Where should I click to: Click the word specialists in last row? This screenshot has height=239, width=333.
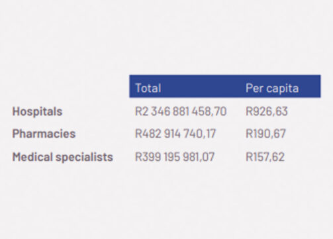click(84, 157)
